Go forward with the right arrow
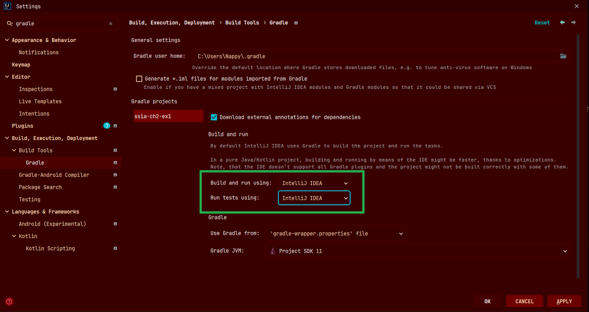Screen dimensions: 589x312 (573, 23)
